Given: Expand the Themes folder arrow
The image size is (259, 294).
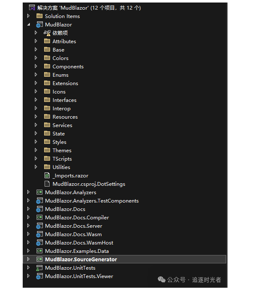Looking at the screenshot, I should tap(36, 150).
